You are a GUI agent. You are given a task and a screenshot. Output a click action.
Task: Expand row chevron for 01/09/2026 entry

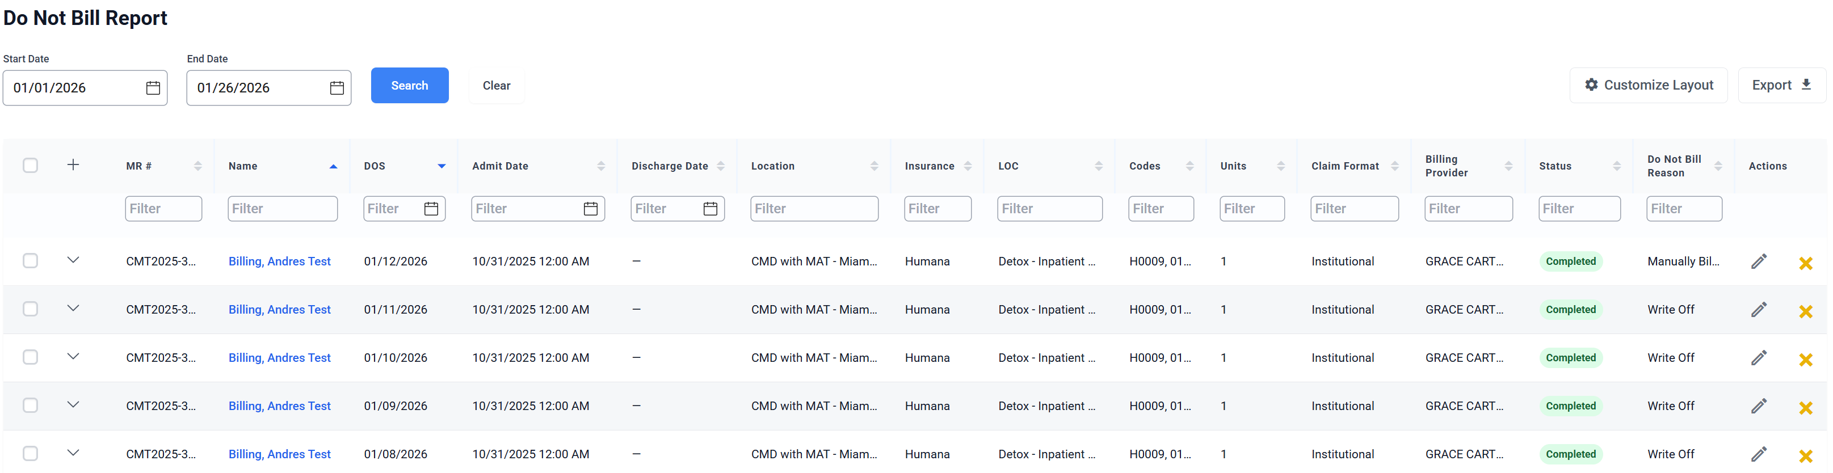pyautogui.click(x=73, y=405)
